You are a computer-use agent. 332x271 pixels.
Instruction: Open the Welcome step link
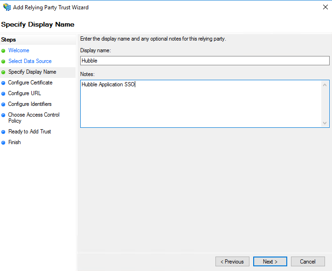19,50
